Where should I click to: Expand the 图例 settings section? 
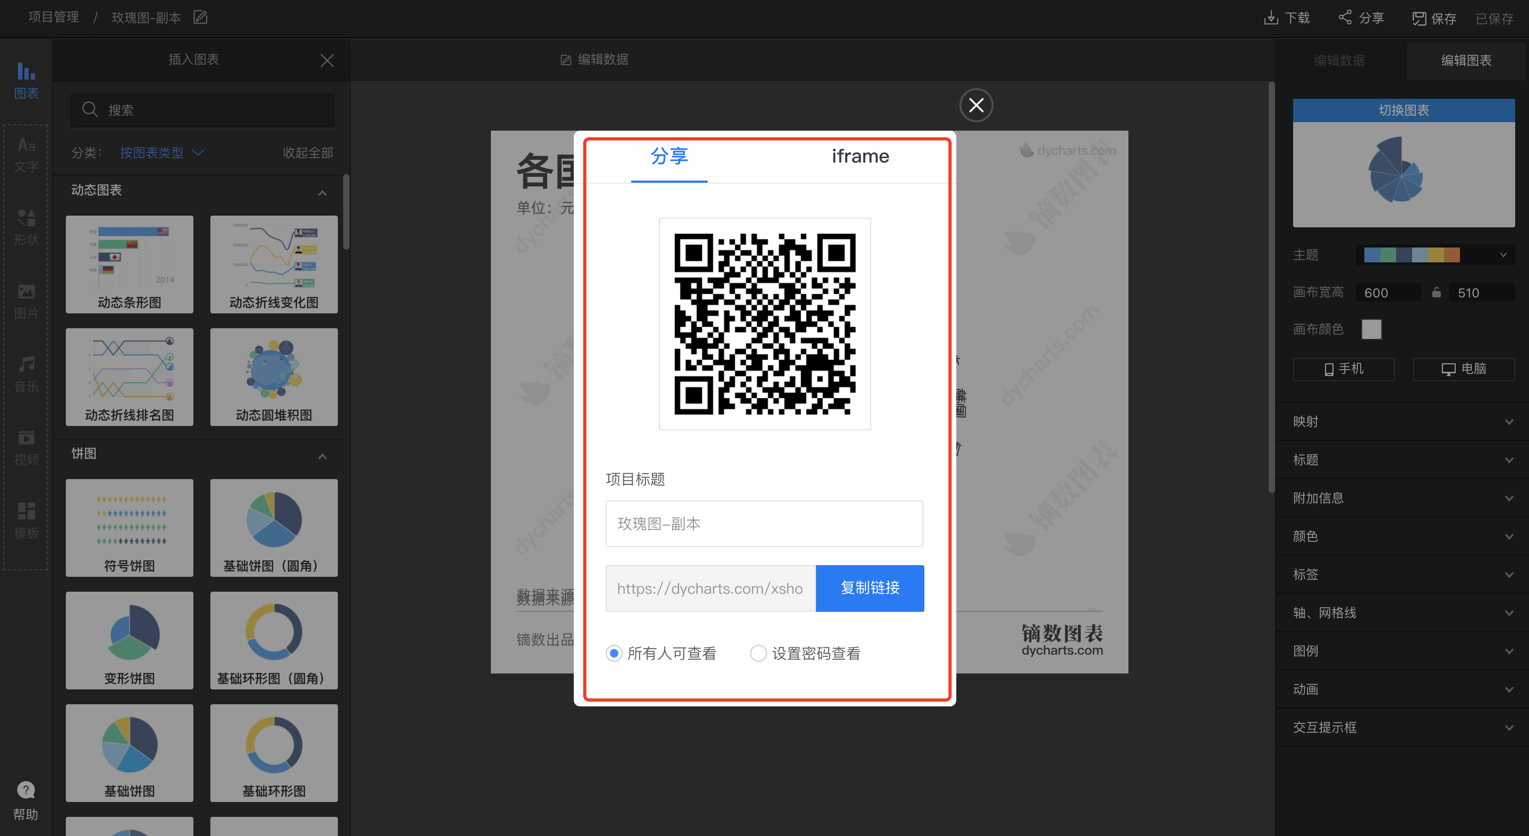pos(1402,651)
